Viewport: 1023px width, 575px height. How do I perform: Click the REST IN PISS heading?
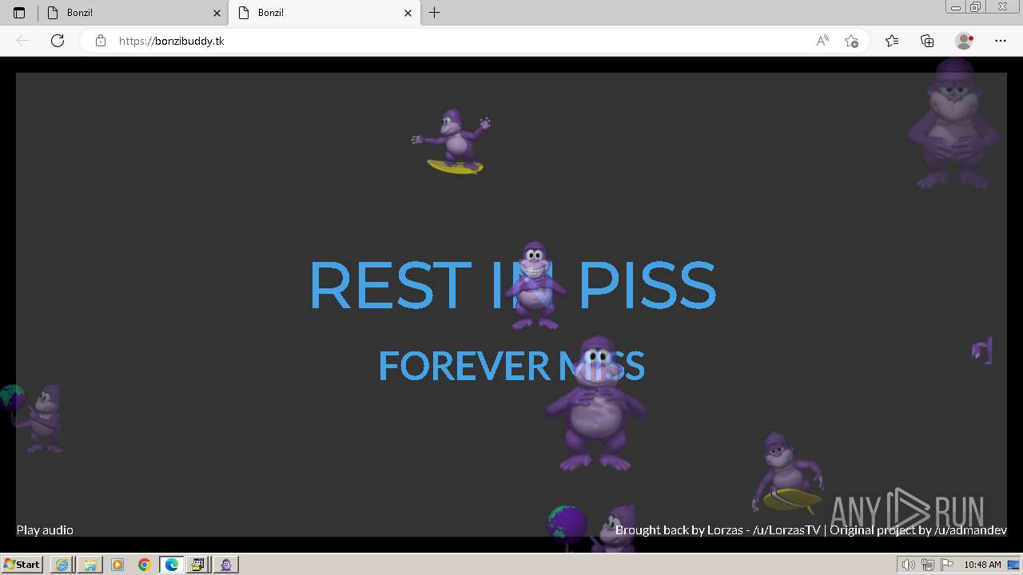(511, 285)
